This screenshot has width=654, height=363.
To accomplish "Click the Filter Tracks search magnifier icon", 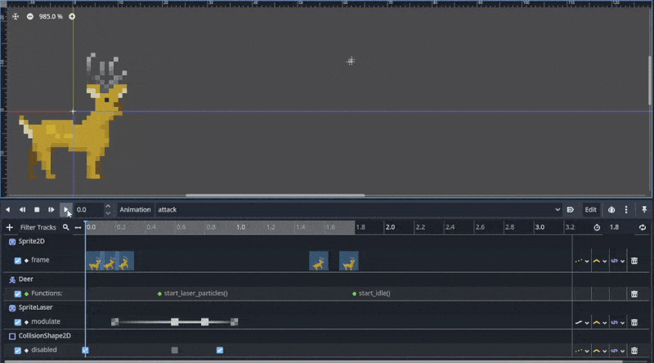I will click(x=65, y=227).
